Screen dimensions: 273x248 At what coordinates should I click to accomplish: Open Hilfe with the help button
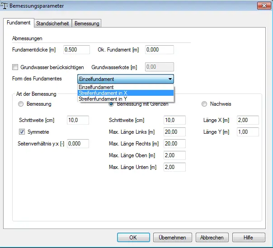click(249, 238)
